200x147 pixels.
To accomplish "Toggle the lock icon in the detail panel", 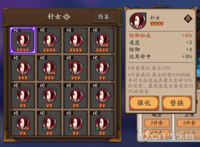I will [188, 19].
